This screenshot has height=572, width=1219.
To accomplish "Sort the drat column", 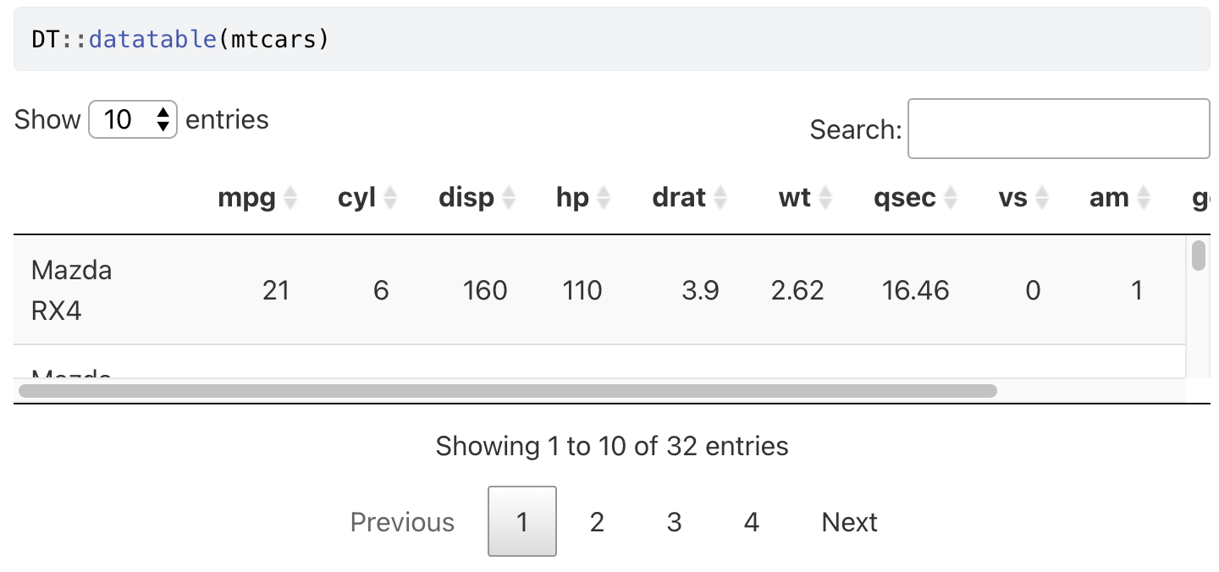I will tap(679, 197).
